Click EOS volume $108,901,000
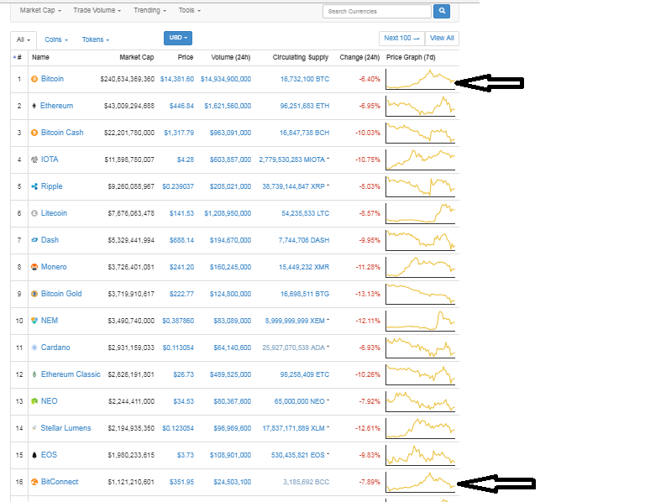645x502 pixels. click(230, 455)
